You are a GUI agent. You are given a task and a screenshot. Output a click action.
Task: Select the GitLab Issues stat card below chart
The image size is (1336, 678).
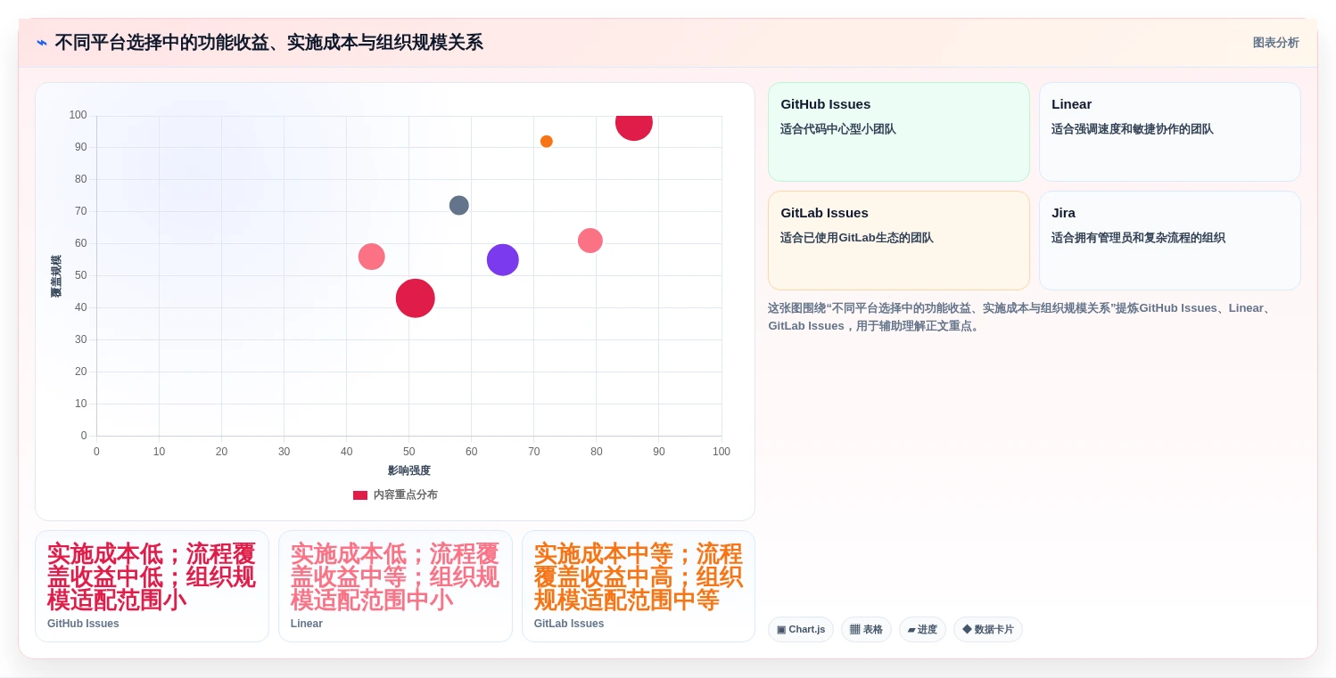tap(639, 586)
